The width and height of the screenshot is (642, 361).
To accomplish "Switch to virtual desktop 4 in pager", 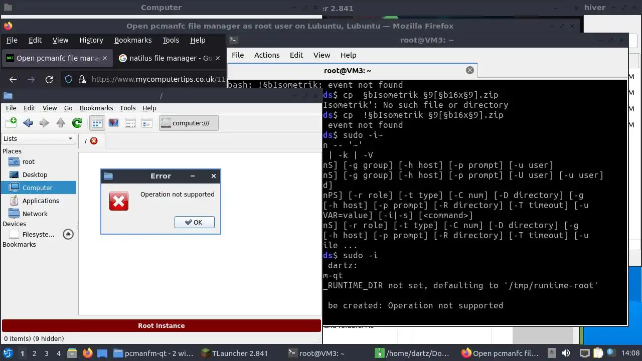I will [x=59, y=353].
